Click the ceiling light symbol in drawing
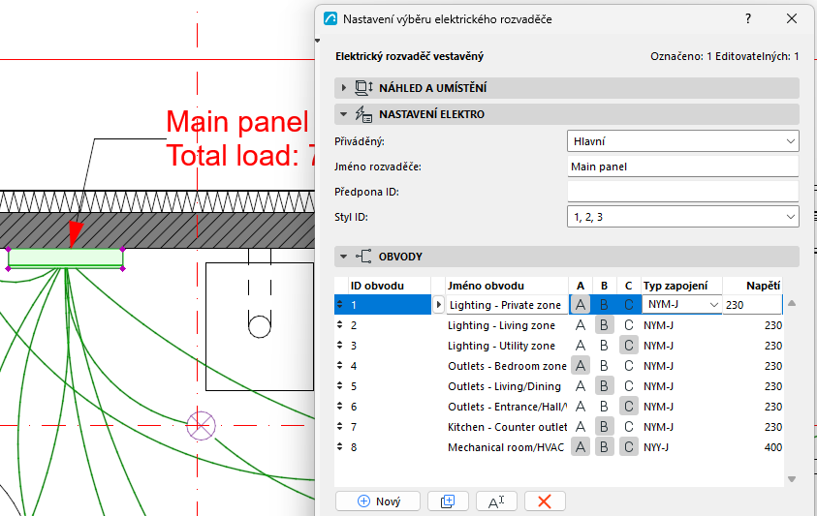Viewport: 817px width, 516px height. (202, 425)
